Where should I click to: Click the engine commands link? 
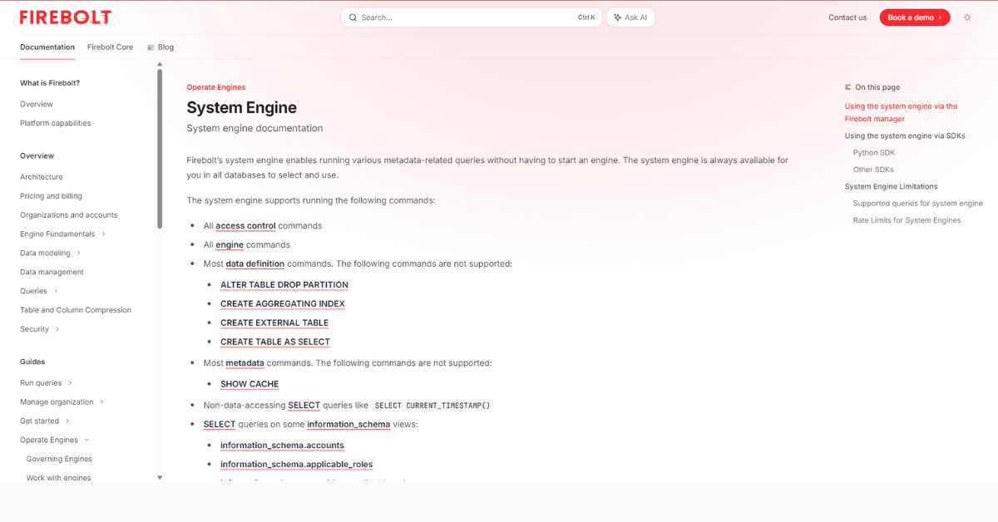[230, 245]
